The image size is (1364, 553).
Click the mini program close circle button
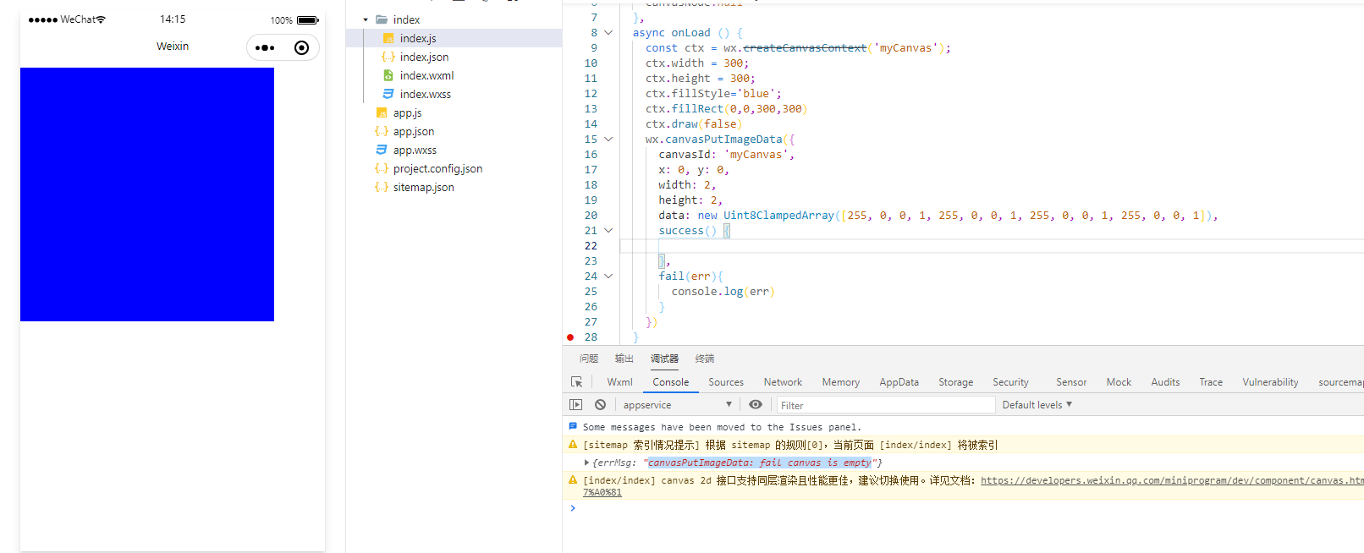pyautogui.click(x=301, y=47)
